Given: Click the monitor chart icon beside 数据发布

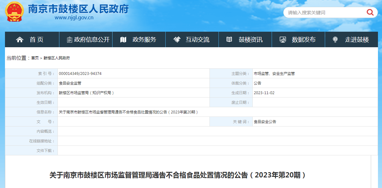Looking at the screenshot, I should point(283,39).
